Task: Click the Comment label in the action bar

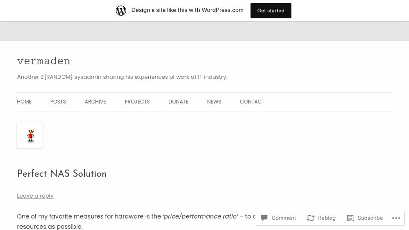Action: 284,218
